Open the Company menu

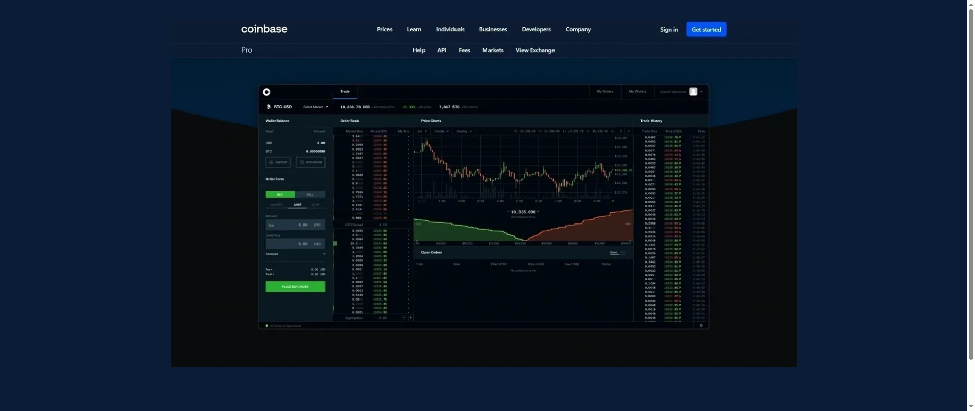coord(578,29)
